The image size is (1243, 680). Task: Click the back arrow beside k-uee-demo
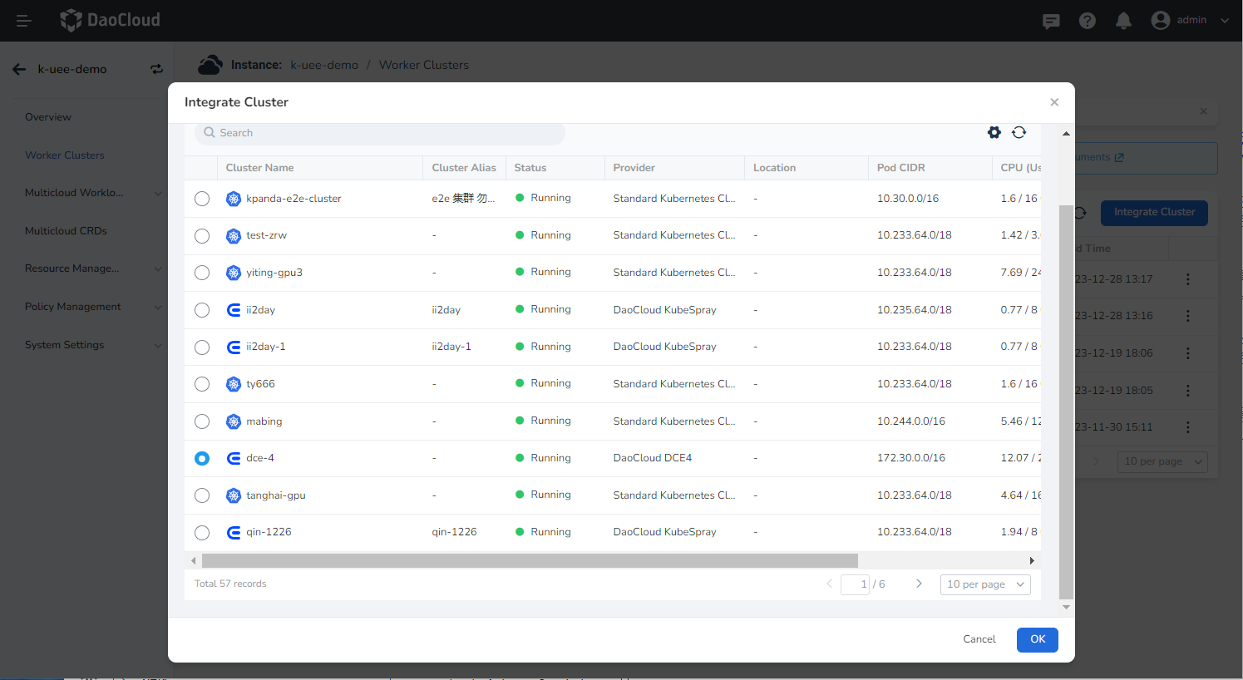[19, 69]
